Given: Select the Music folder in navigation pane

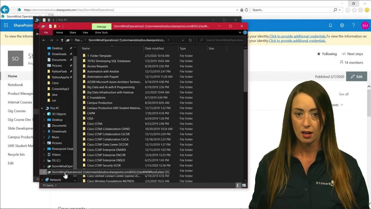Looking at the screenshot, I should (x=55, y=137).
